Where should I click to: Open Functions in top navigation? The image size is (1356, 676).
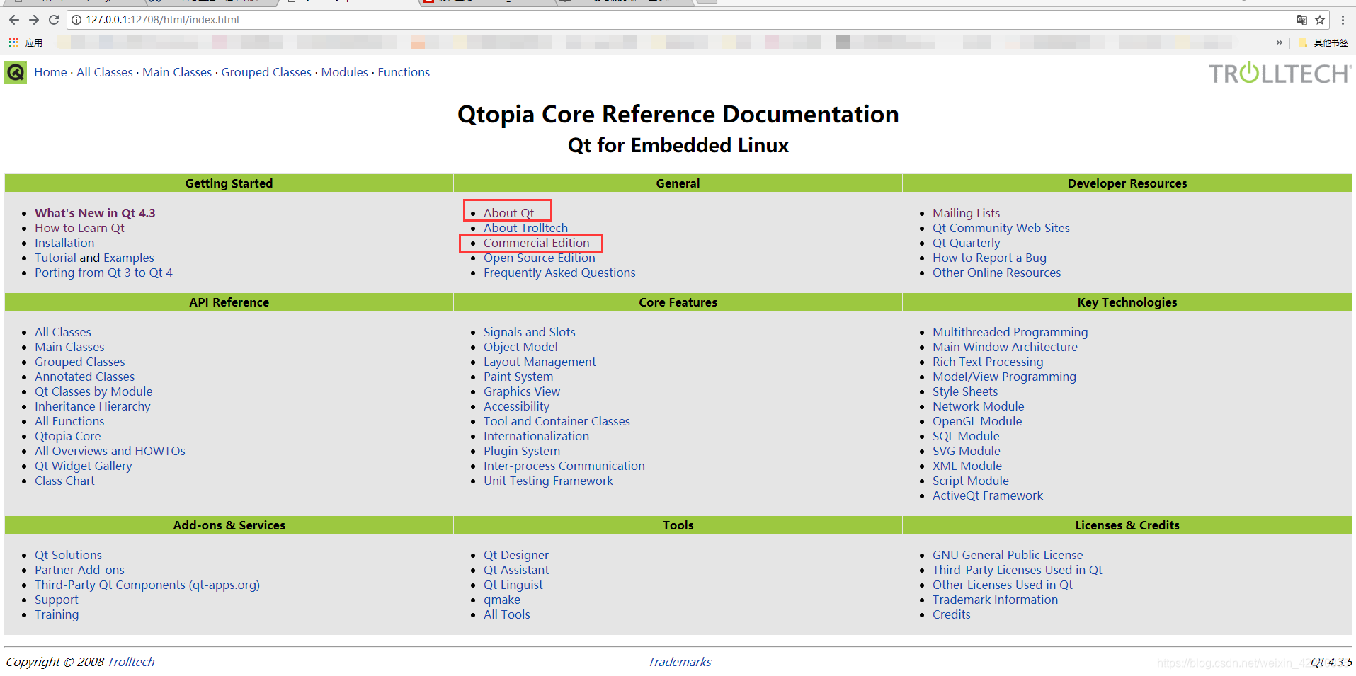404,72
